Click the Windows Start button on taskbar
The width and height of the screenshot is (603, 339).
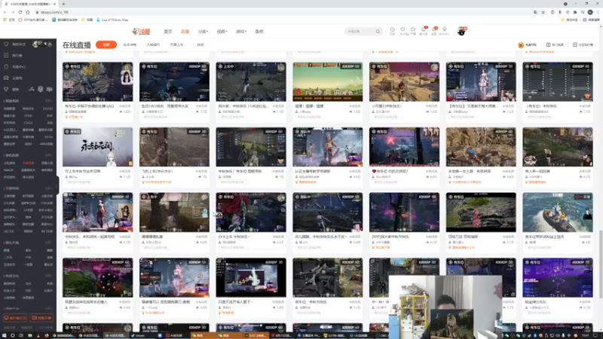pyautogui.click(x=4, y=335)
